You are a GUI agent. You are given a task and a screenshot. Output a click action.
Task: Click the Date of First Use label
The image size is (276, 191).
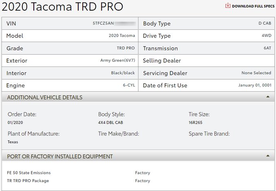tap(165, 85)
